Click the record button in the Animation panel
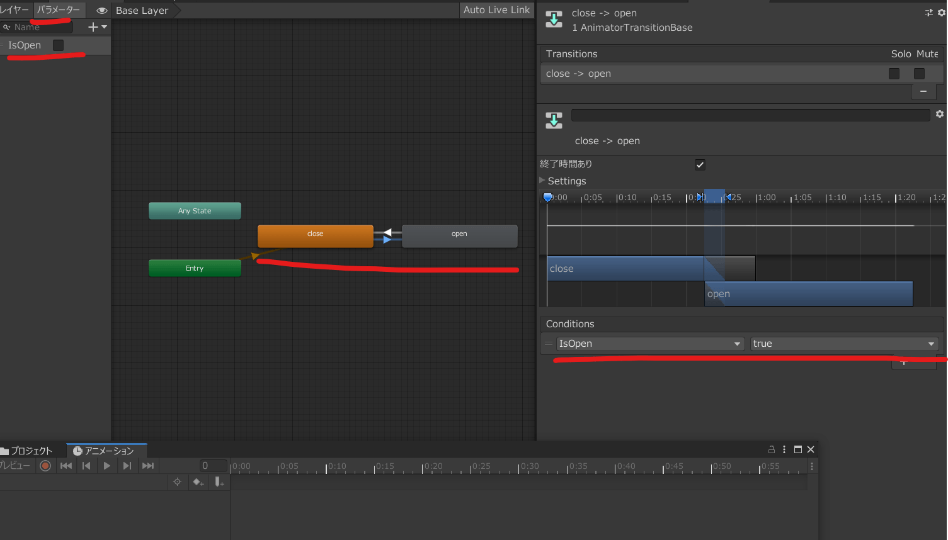 [45, 466]
